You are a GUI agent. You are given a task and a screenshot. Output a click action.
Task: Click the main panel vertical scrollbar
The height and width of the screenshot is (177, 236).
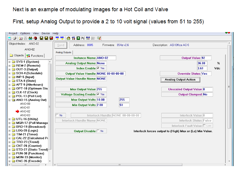pyautogui.click(x=229, y=87)
